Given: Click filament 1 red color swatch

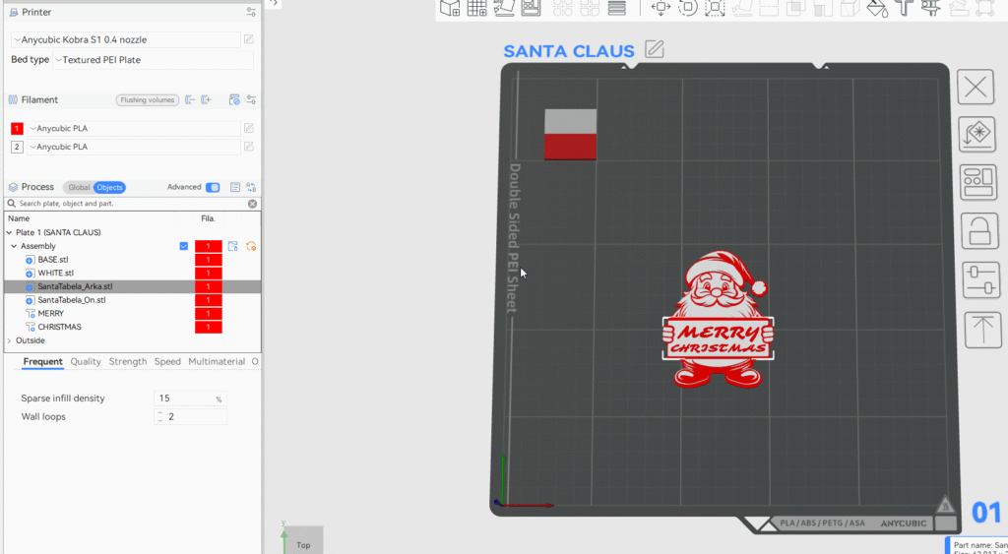Looking at the screenshot, I should (17, 128).
